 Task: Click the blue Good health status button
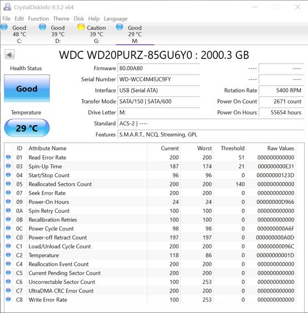[x=27, y=89]
